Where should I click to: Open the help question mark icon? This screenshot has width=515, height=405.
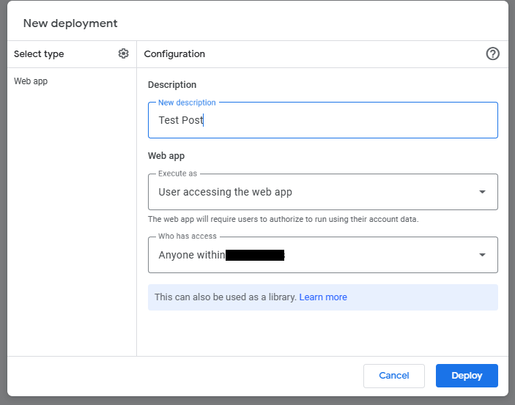pyautogui.click(x=492, y=53)
